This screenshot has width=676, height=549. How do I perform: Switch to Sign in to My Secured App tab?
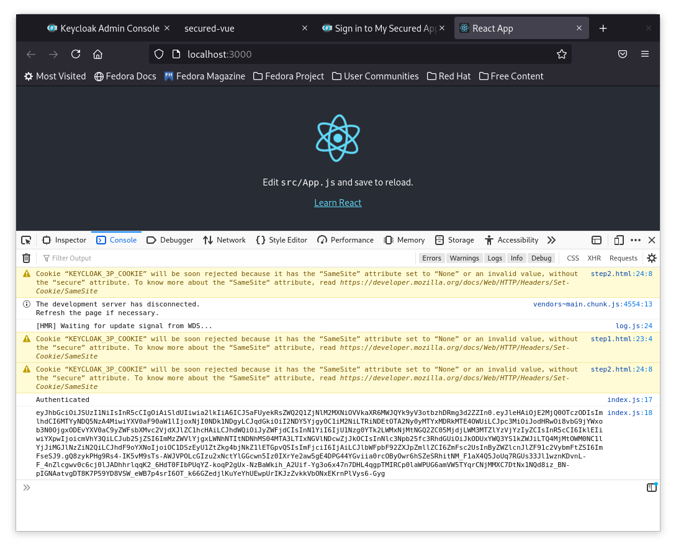tap(379, 29)
